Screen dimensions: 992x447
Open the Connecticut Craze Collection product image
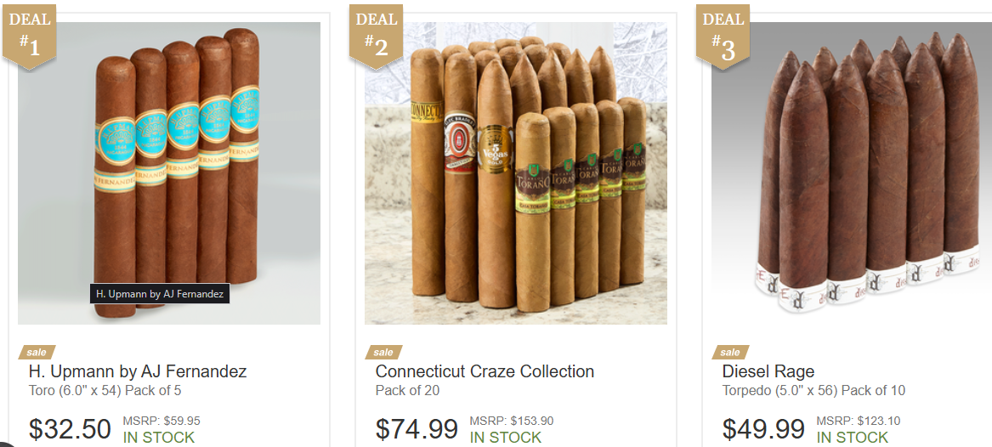[516, 173]
